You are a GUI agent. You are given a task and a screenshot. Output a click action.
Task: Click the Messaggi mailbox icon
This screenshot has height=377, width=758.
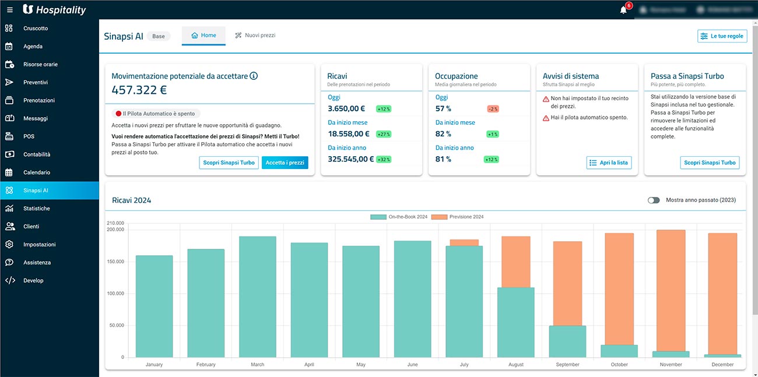pyautogui.click(x=9, y=118)
